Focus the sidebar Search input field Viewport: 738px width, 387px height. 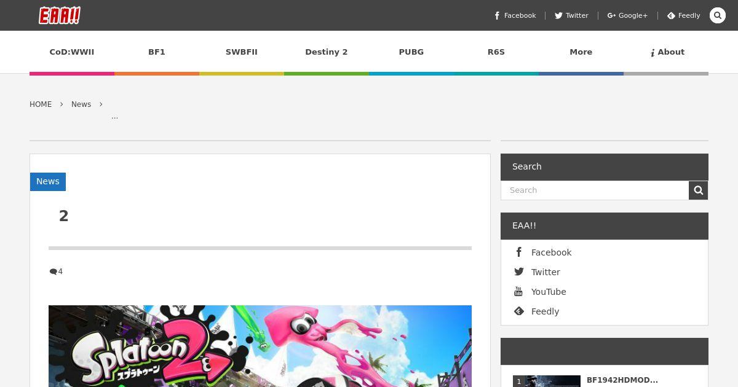[x=595, y=190]
